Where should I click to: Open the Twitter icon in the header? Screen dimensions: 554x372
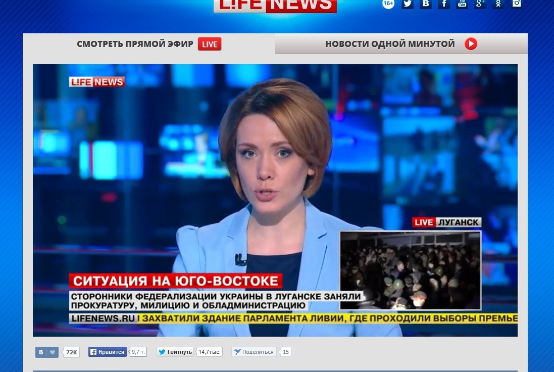(408, 4)
